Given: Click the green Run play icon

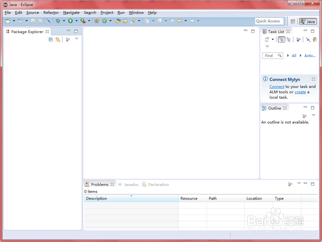Looking at the screenshot, I should pos(71,21).
